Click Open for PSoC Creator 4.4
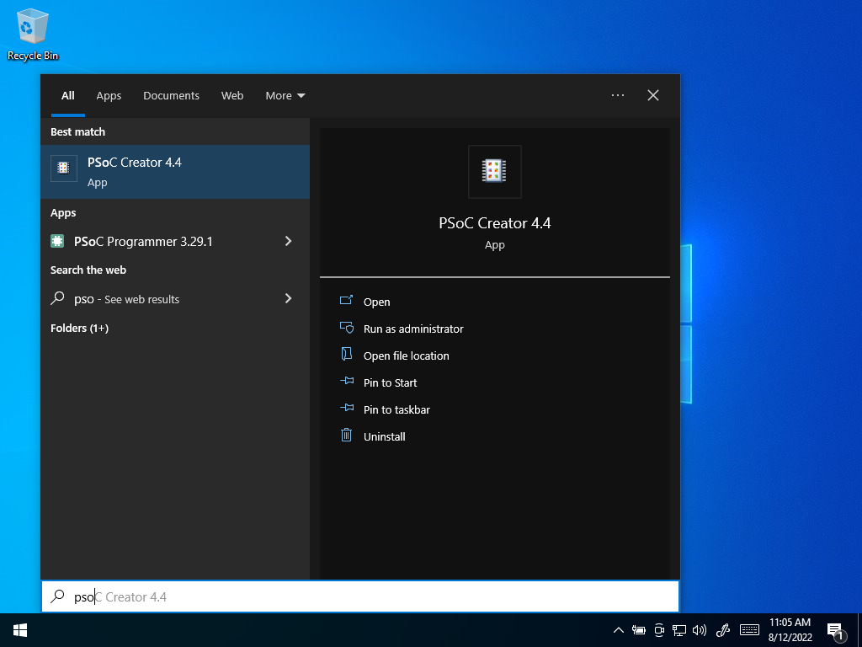Image resolution: width=862 pixels, height=647 pixels. (376, 302)
